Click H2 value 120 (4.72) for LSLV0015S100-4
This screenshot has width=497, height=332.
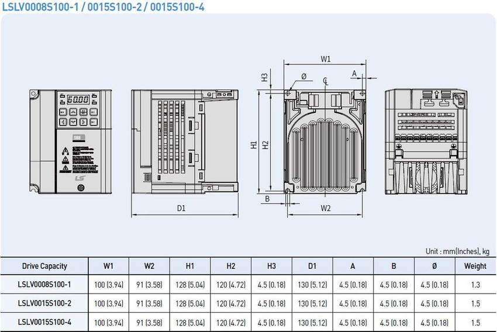[231, 323]
